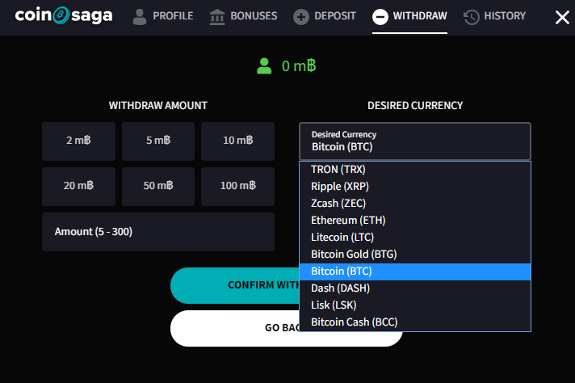Choose the 100 mB withdraw amount
Viewport: 575px width, 383px height.
tap(237, 187)
